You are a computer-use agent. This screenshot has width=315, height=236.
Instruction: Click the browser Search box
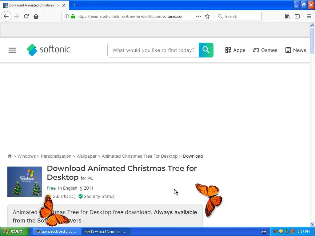tap(238, 16)
